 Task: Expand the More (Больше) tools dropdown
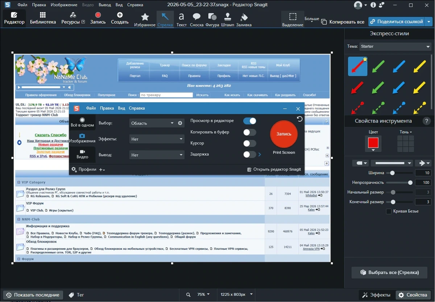[x=312, y=20]
